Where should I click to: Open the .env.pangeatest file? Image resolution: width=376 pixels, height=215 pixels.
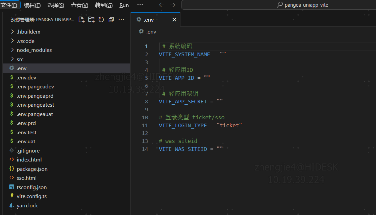coord(66,105)
